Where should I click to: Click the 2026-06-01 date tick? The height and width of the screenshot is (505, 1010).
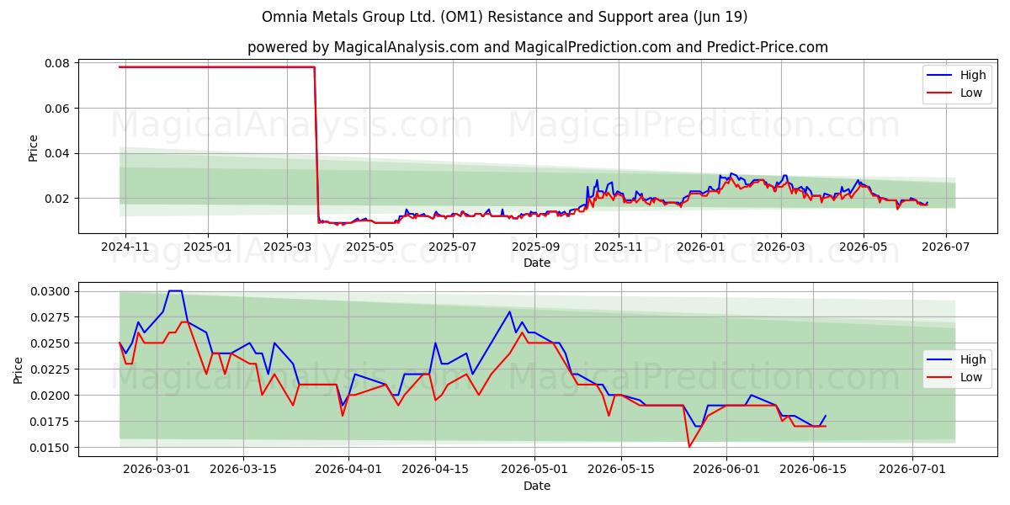[x=726, y=470]
